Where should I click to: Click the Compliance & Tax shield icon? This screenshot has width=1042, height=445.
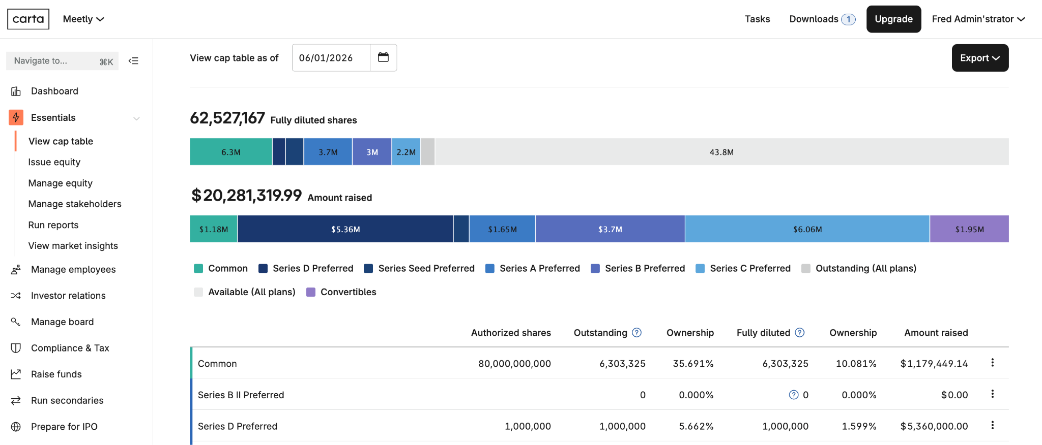tap(16, 348)
